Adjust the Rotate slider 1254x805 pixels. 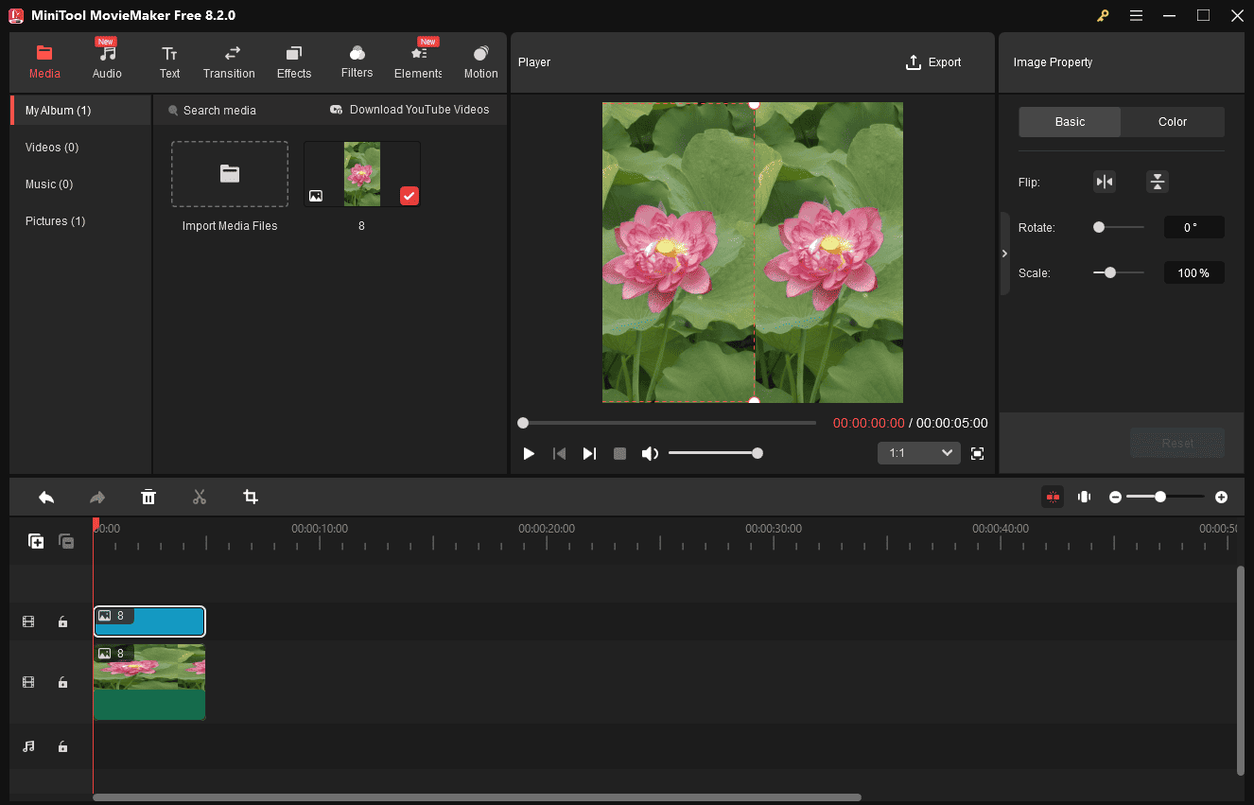[1119, 227]
